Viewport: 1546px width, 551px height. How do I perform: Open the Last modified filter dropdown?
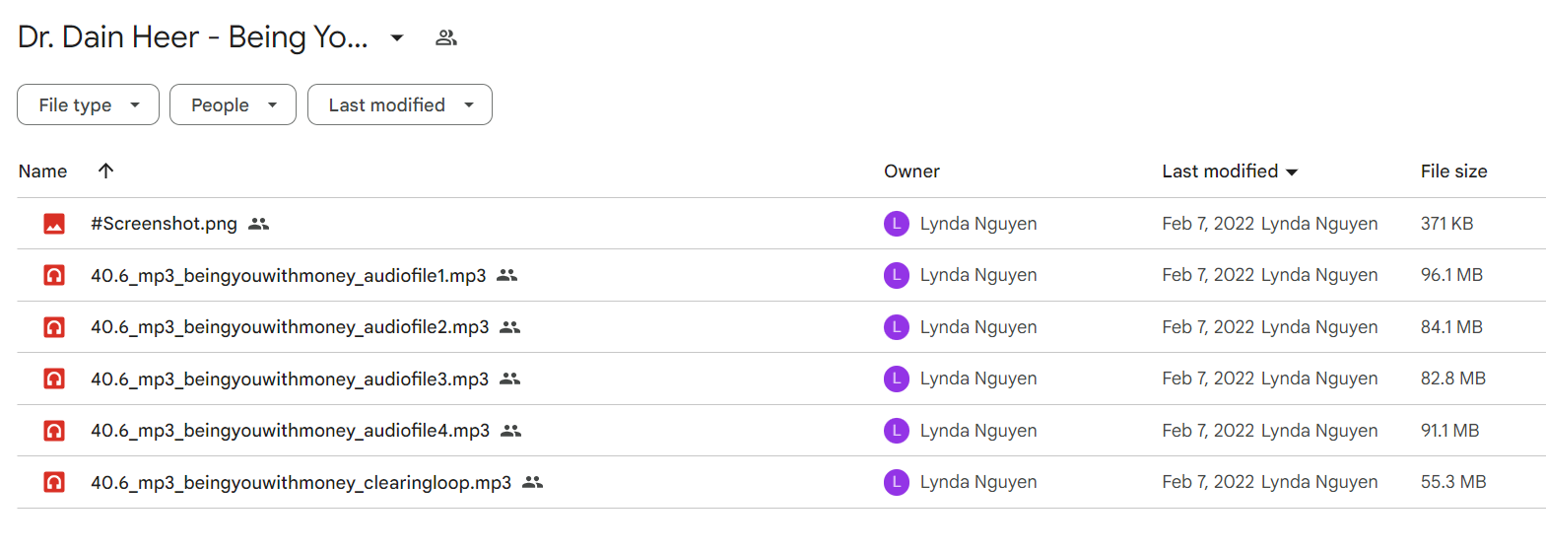pyautogui.click(x=400, y=104)
